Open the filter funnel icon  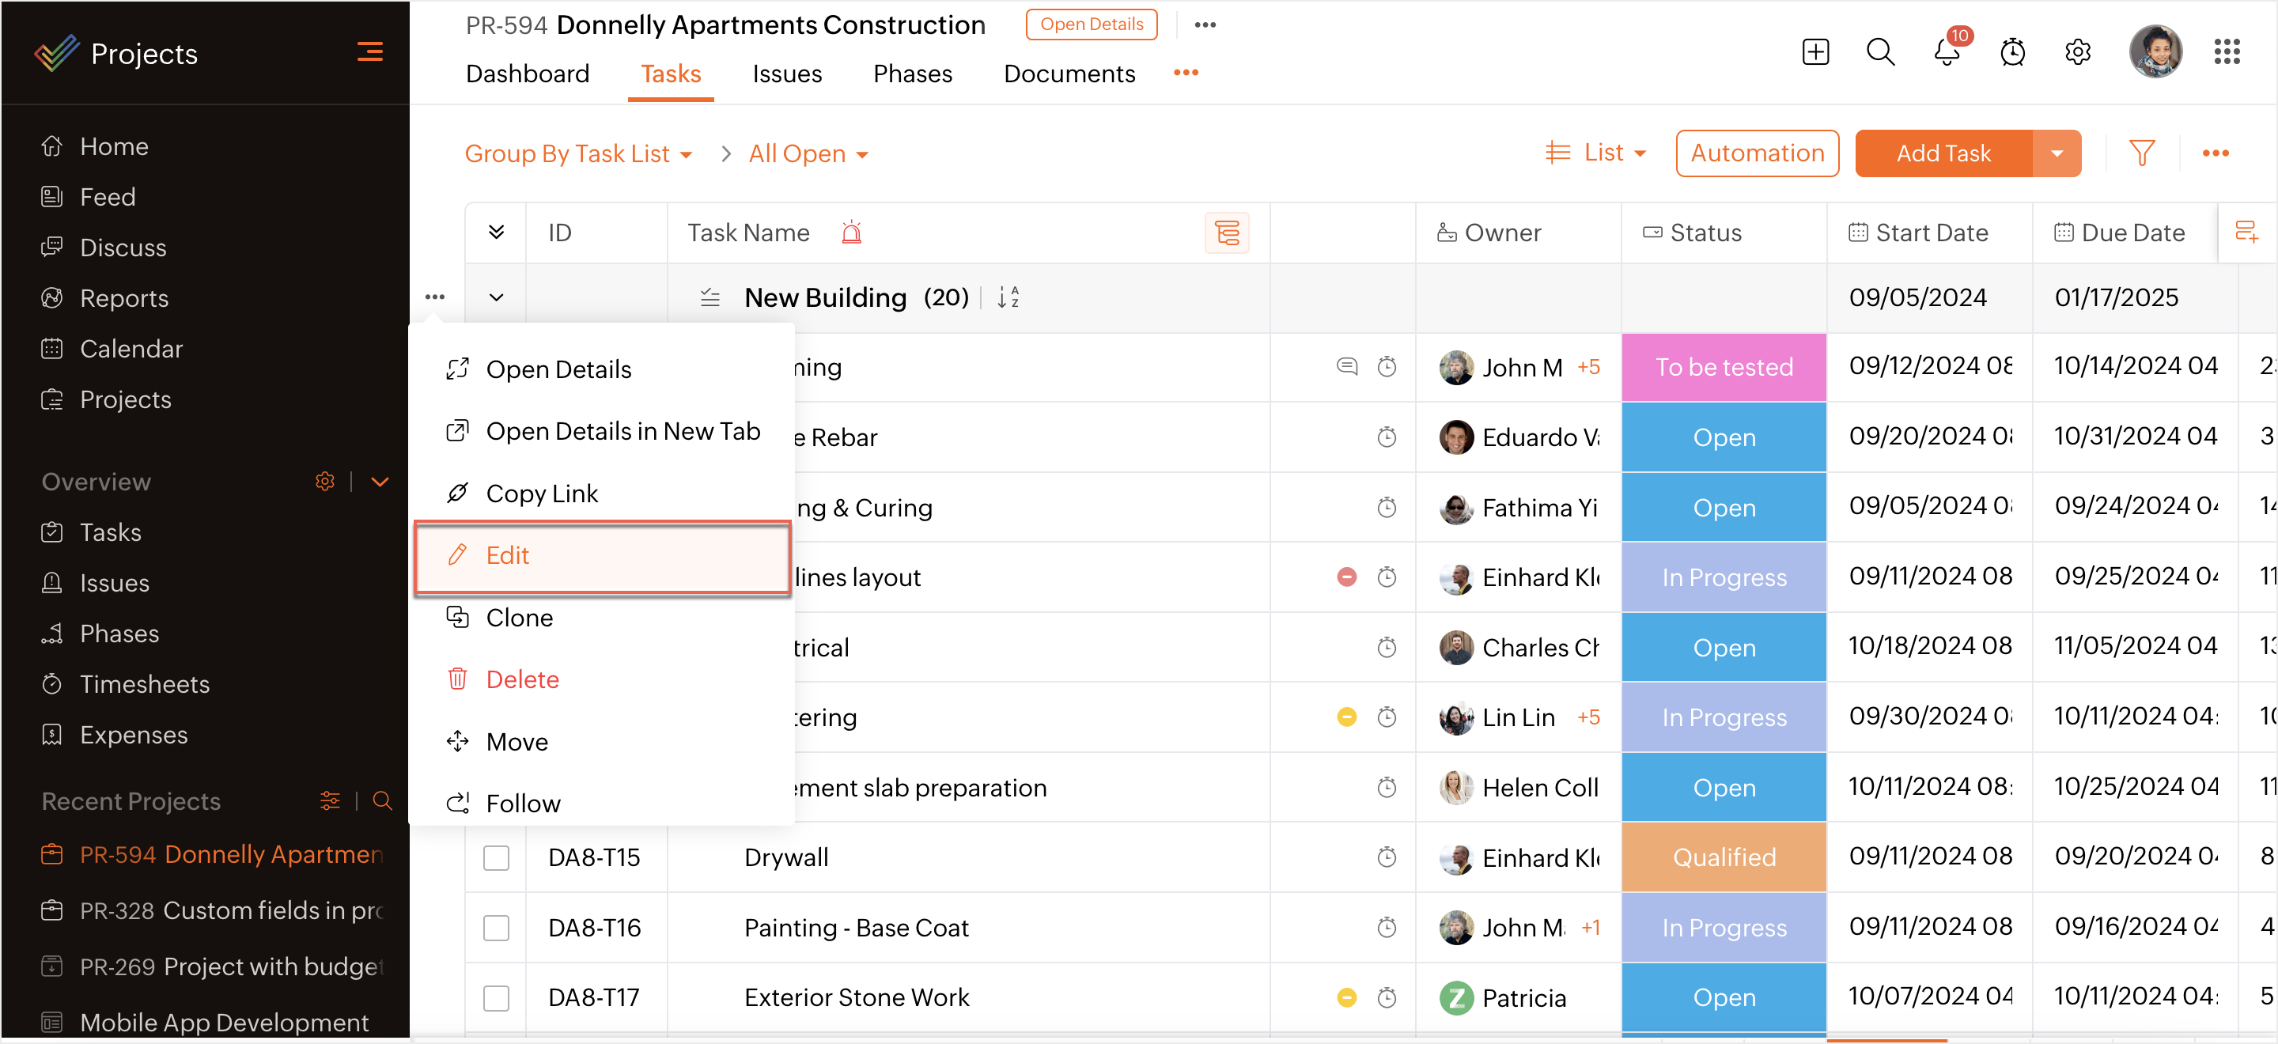coord(2141,153)
